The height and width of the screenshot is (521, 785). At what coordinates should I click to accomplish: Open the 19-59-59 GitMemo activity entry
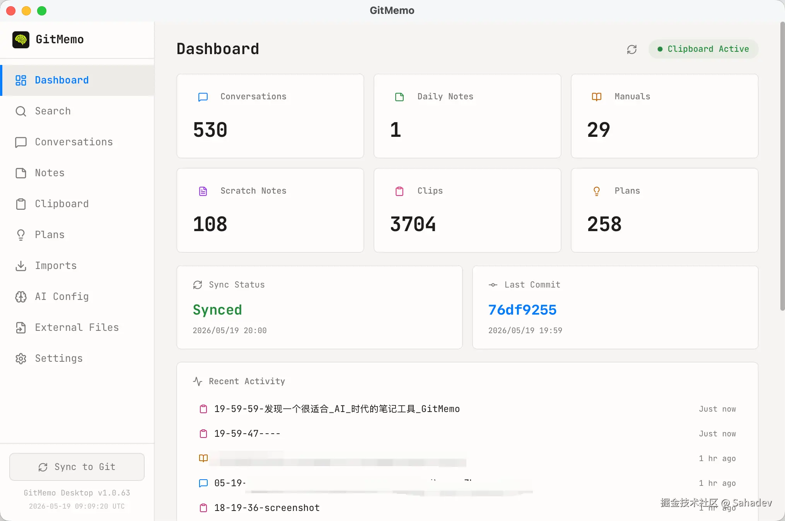click(x=468, y=409)
